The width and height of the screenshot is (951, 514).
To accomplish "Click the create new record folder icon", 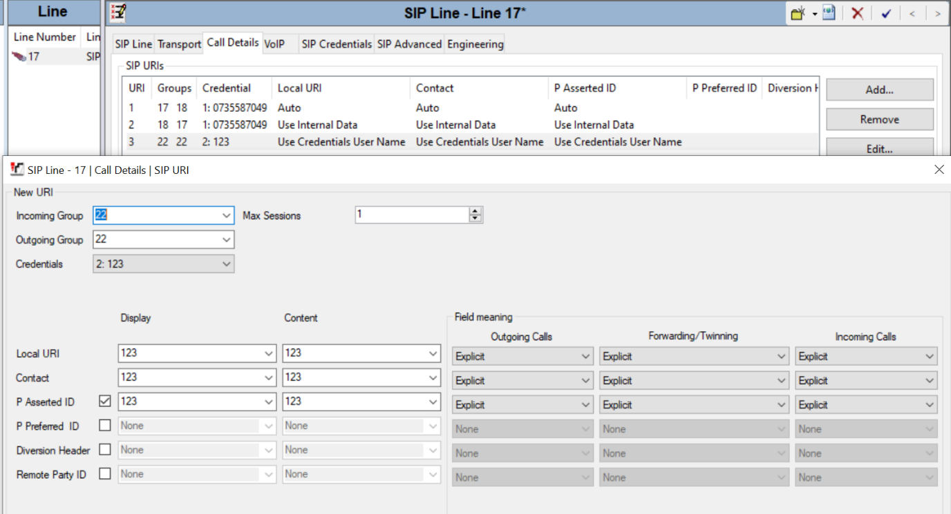I will pyautogui.click(x=799, y=13).
